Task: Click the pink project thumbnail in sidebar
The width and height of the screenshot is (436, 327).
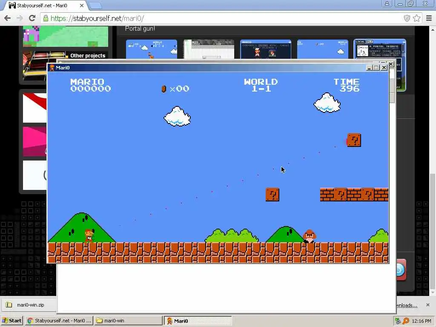Action: coord(35,141)
